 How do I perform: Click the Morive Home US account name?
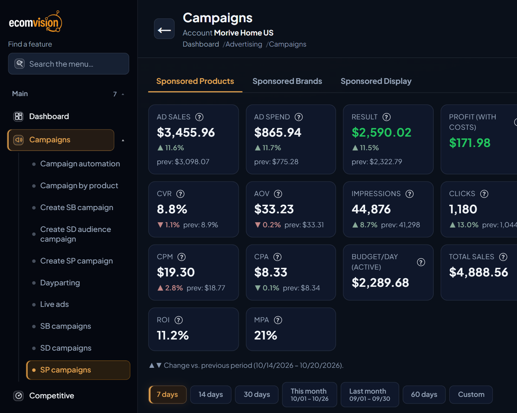[243, 33]
